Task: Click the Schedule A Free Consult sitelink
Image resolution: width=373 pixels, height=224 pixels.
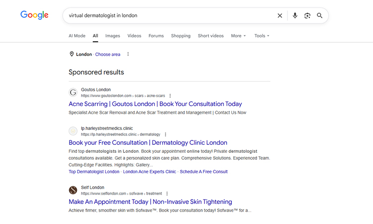Action: (x=203, y=172)
